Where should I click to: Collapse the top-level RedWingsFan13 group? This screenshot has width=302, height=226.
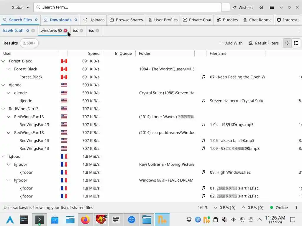(x=3, y=109)
